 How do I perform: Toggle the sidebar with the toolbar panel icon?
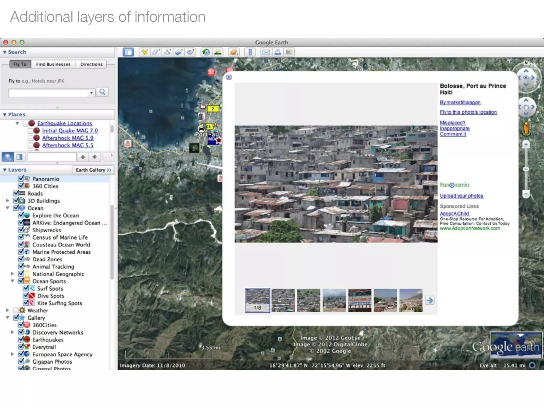point(128,52)
